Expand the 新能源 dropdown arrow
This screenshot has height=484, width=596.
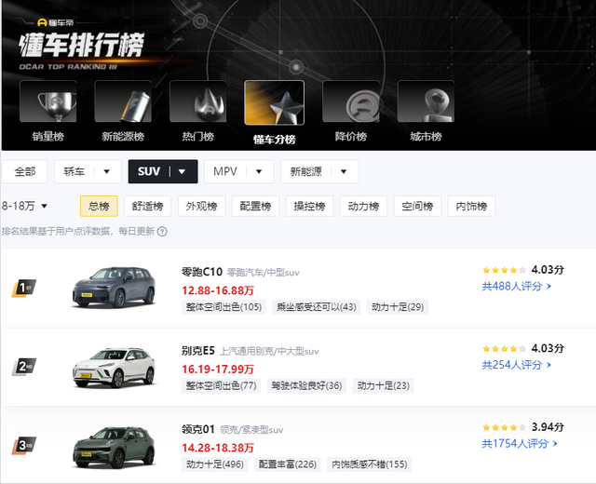(344, 171)
